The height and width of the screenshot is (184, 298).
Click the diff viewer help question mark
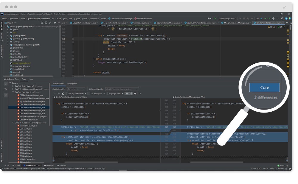coord(140,93)
